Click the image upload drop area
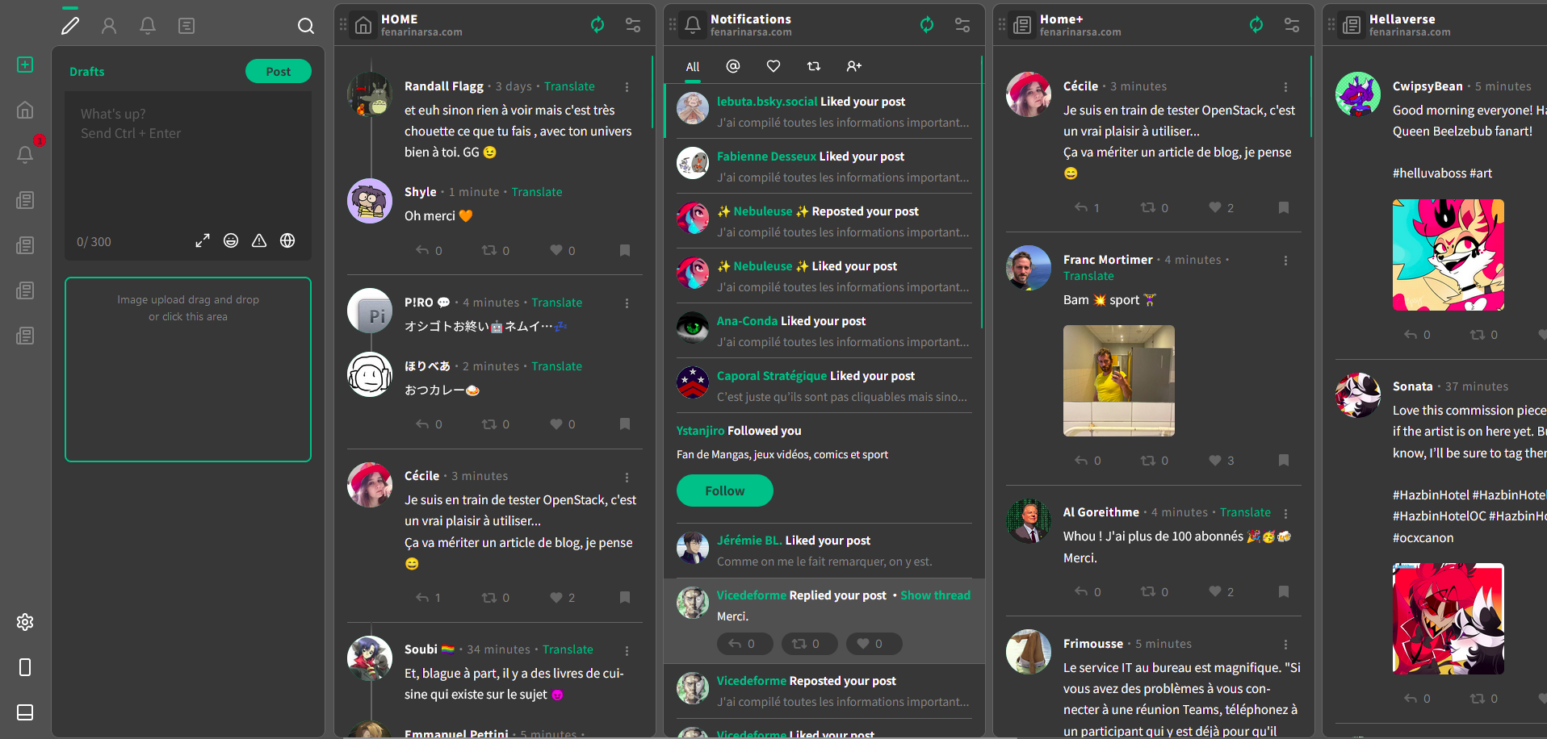 188,369
